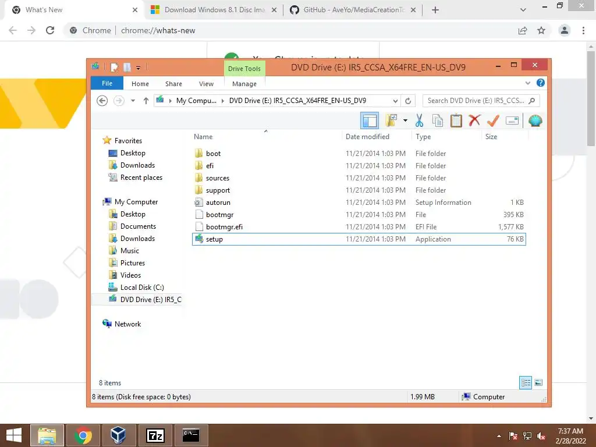596x447 pixels.
Task: Switch to Details view layout button
Action: (x=526, y=383)
